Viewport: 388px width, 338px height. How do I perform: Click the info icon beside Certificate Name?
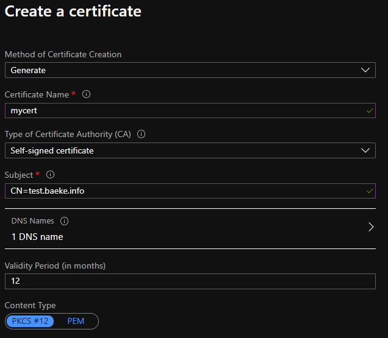tap(86, 94)
